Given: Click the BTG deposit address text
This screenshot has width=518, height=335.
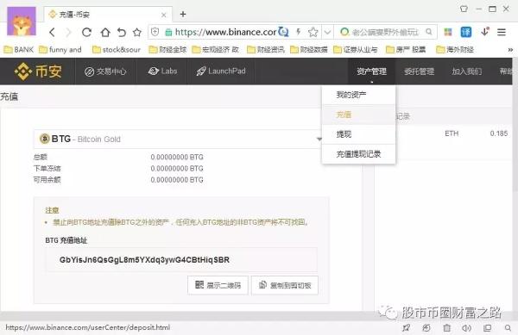Looking at the screenshot, I should click(144, 260).
